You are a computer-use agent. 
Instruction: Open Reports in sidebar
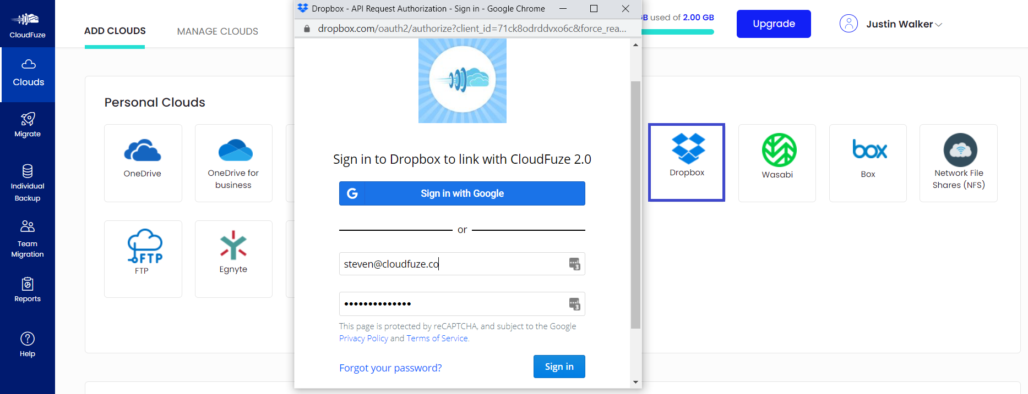pos(28,290)
